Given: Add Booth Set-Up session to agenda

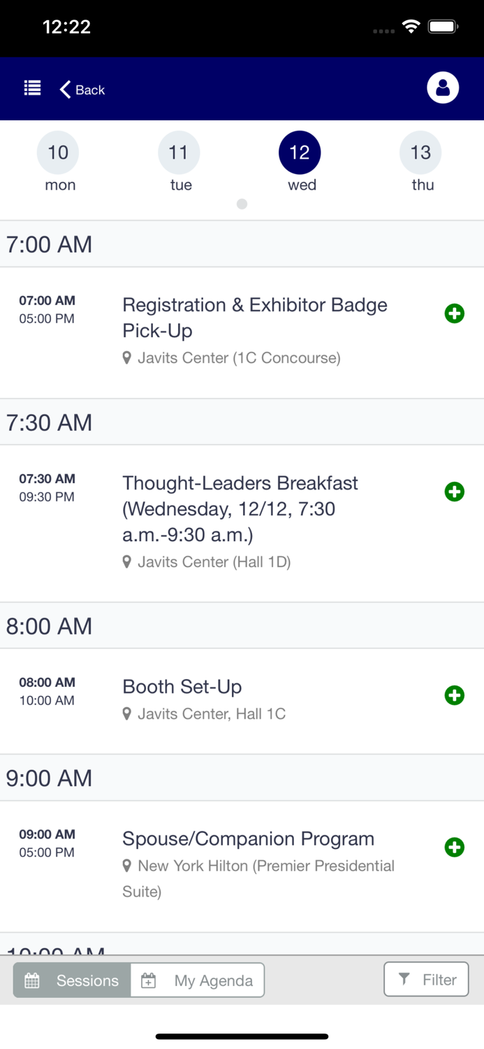Looking at the screenshot, I should tap(455, 695).
